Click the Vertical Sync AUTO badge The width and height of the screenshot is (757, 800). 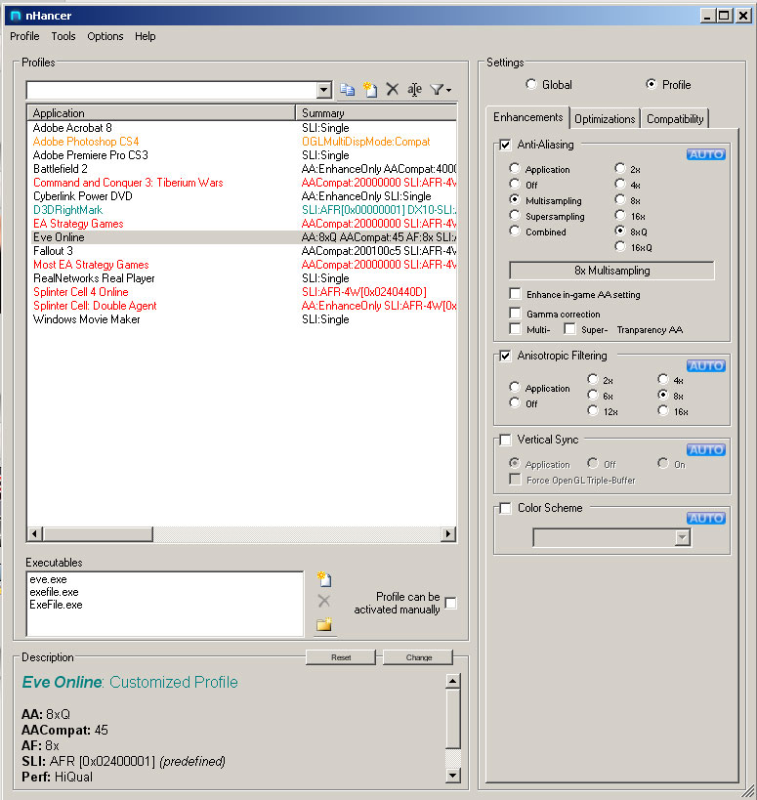(x=706, y=450)
